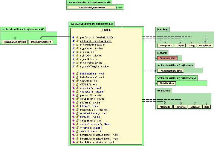Click package tab above the FrequentItemsets class
The image size is (214, 146).
[175, 65]
